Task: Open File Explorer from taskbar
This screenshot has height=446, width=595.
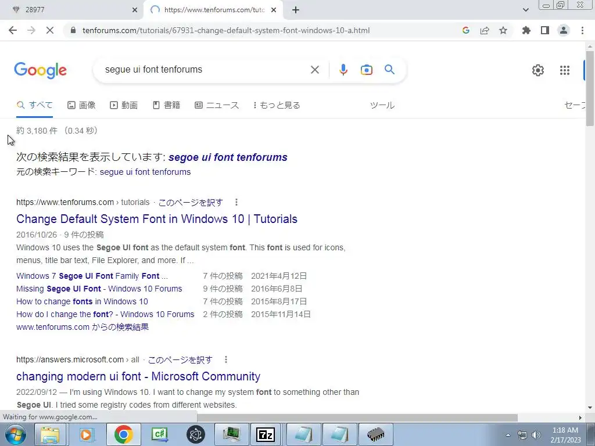Action: point(50,434)
